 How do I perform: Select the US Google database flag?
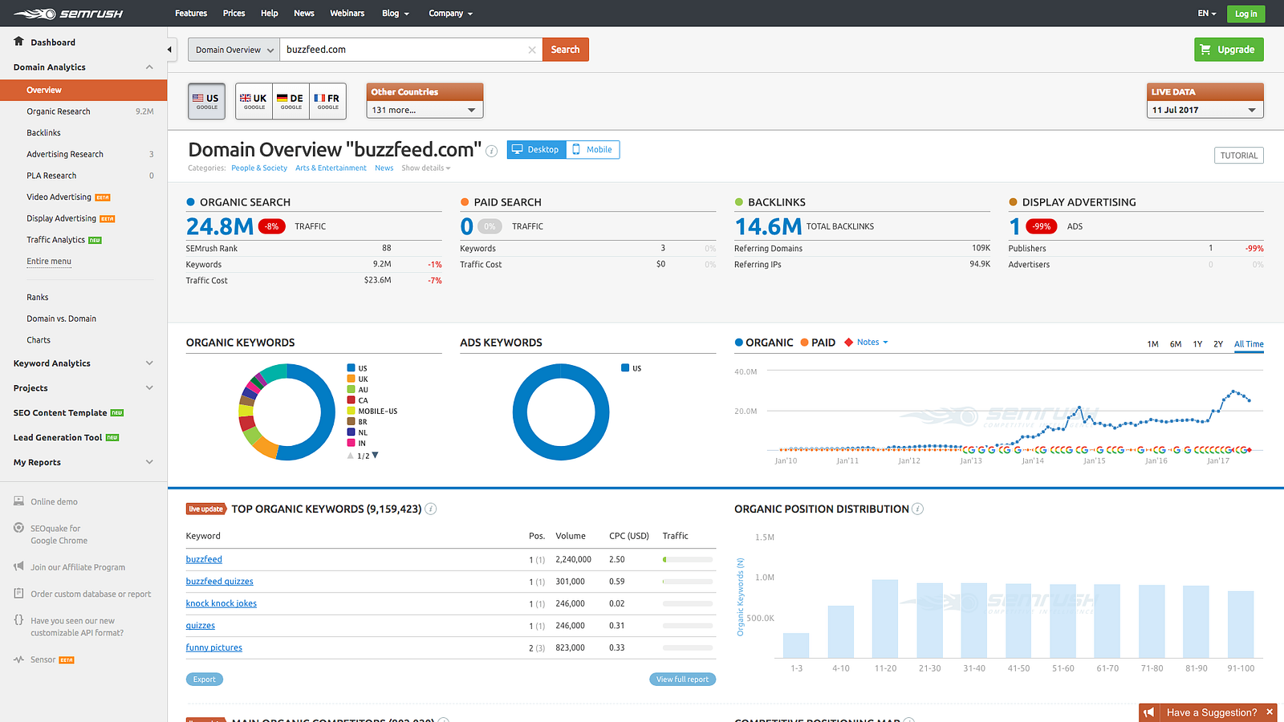tap(207, 101)
